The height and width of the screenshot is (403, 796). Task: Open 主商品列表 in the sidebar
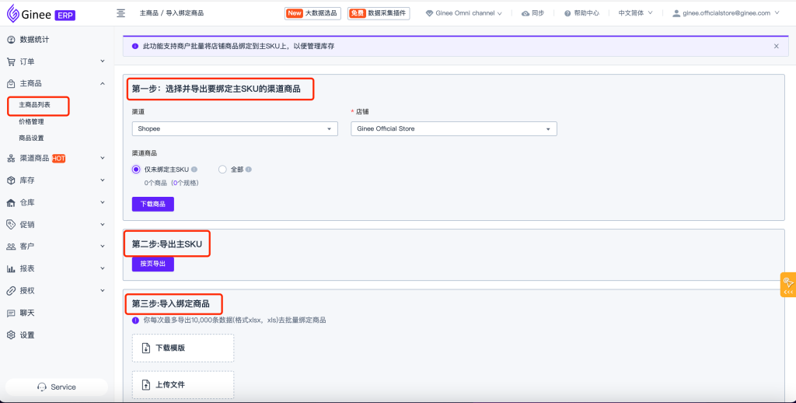(x=35, y=105)
